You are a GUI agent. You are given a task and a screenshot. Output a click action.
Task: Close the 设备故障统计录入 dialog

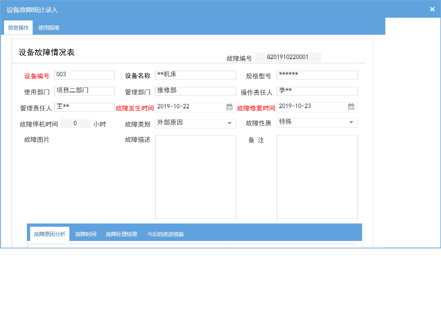click(x=432, y=9)
